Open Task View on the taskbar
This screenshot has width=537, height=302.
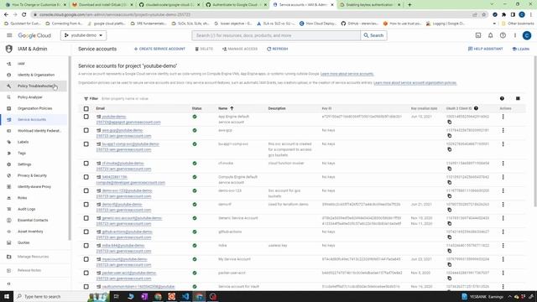116,296
